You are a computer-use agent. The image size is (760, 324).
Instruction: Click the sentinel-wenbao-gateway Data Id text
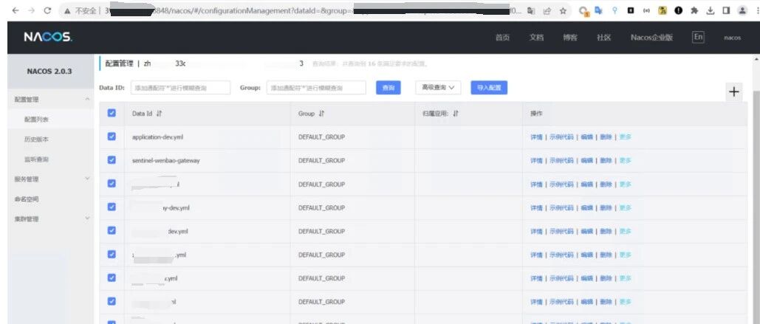(165, 160)
